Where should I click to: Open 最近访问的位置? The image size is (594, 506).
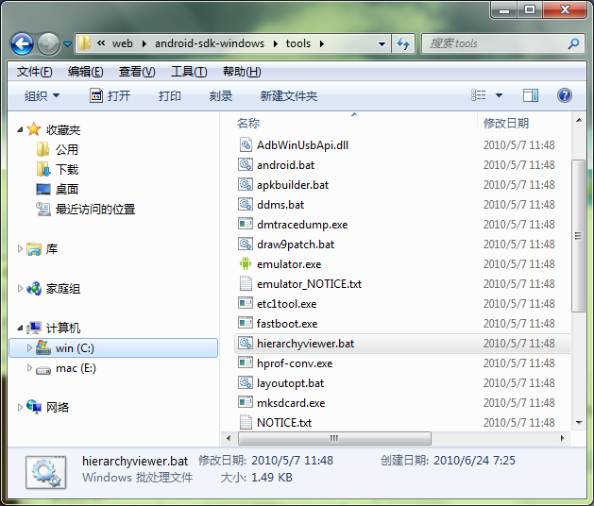[86, 209]
